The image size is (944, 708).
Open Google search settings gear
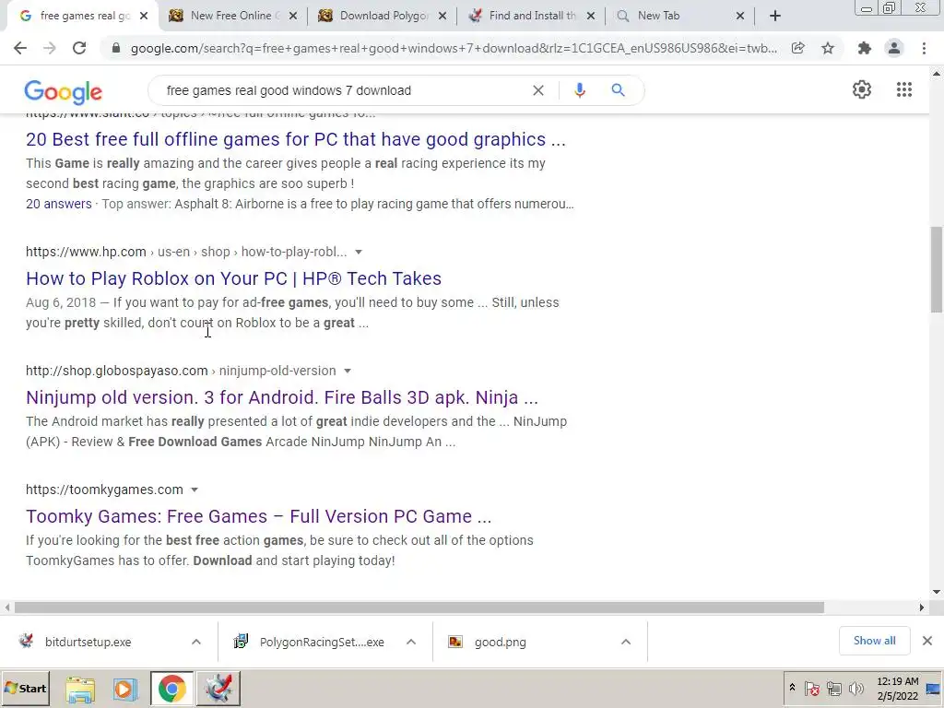click(862, 89)
